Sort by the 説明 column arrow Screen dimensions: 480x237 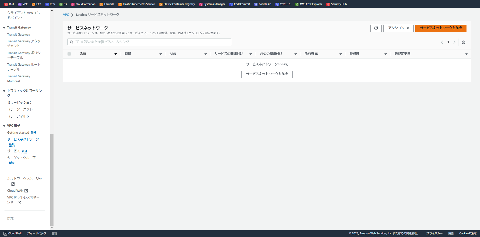click(160, 54)
